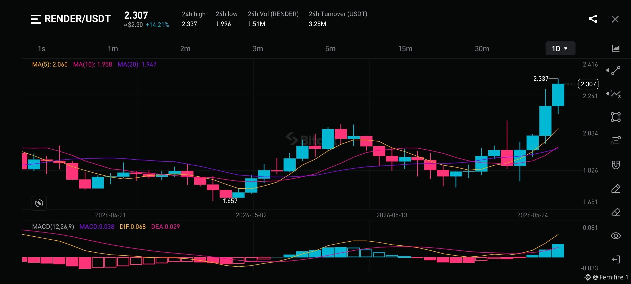Switch to the 15m timeframe
The image size is (631, 284).
405,49
